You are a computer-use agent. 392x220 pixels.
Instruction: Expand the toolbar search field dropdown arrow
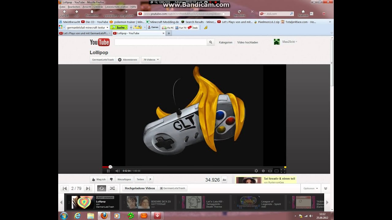coord(107,28)
